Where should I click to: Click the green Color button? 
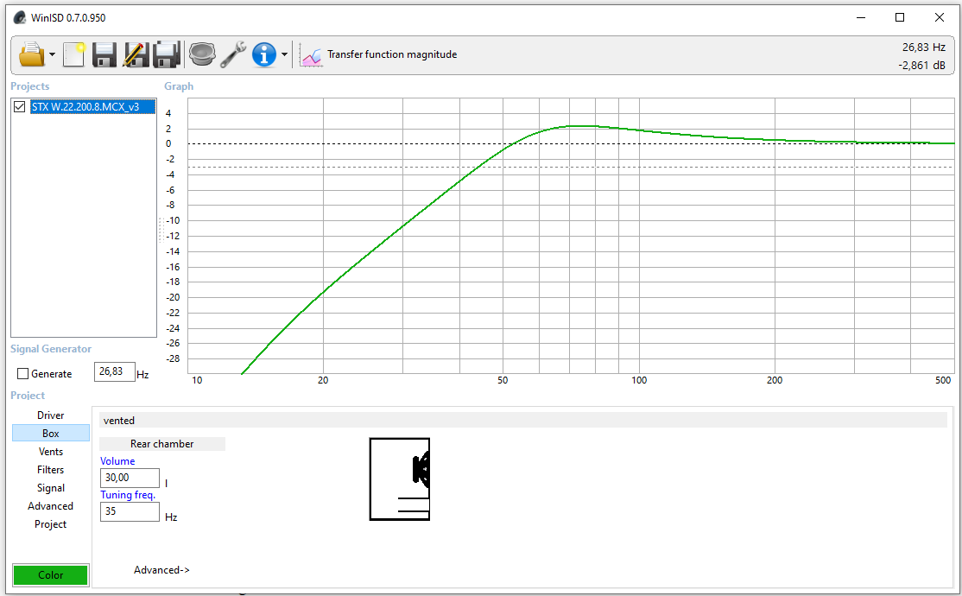point(51,574)
